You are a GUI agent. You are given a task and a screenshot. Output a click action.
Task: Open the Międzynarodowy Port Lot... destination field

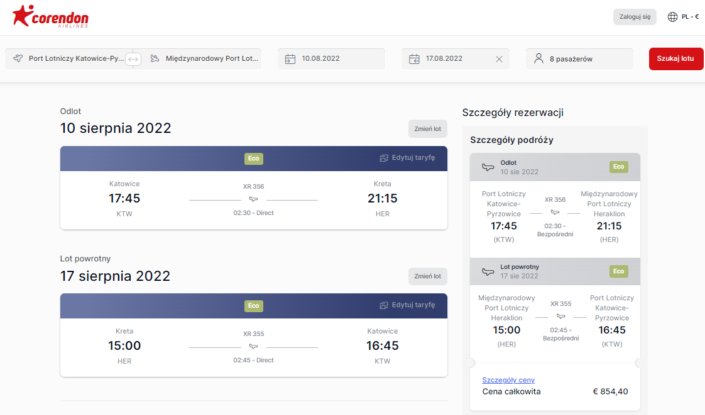click(x=198, y=59)
